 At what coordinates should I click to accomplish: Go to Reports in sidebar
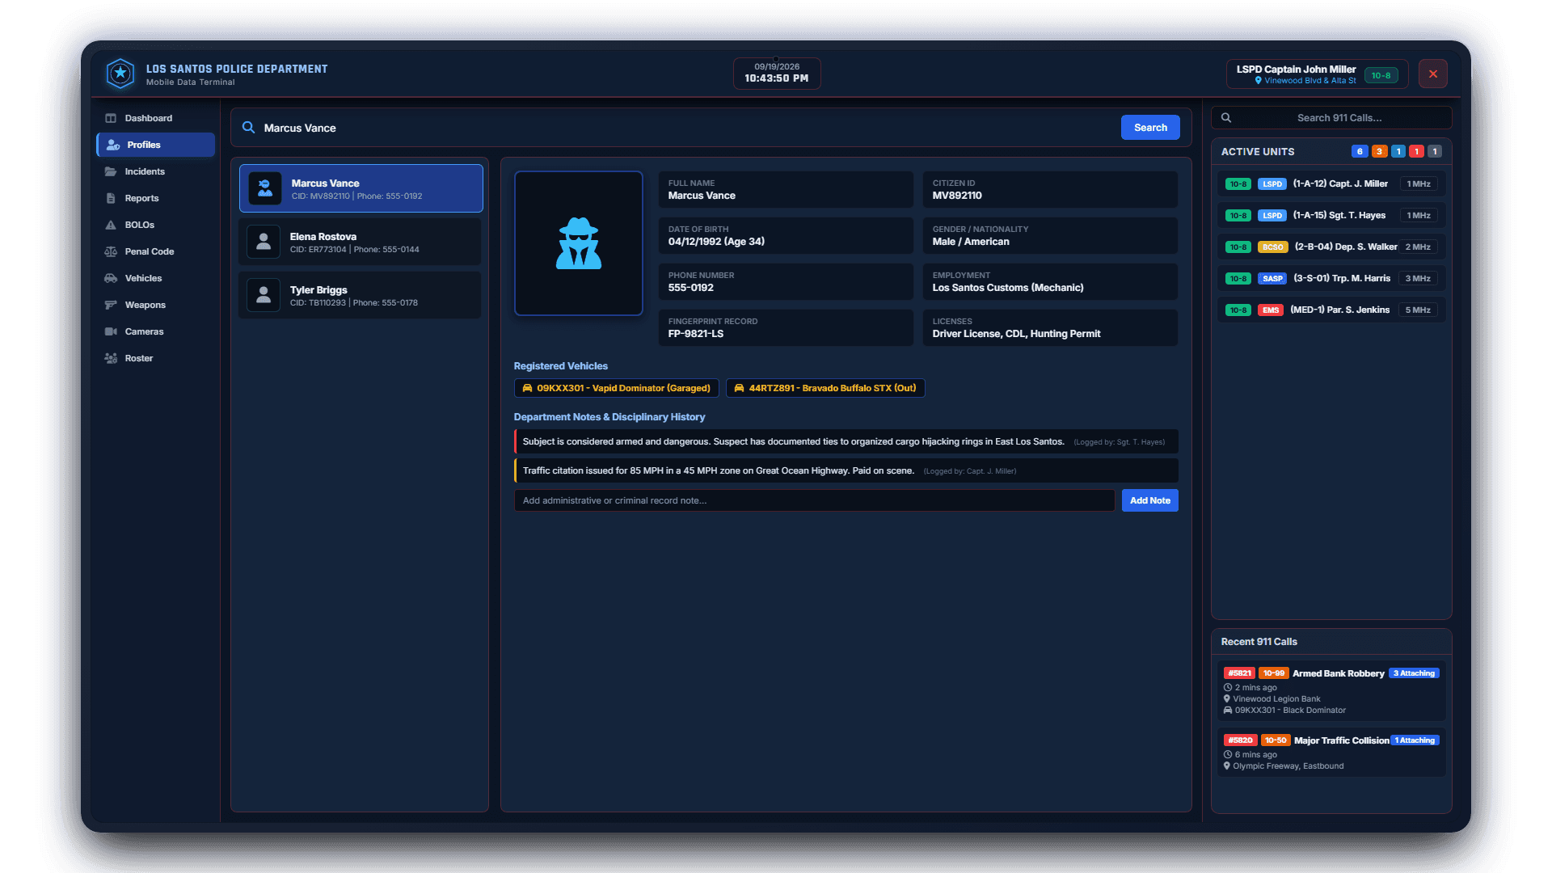click(x=155, y=198)
